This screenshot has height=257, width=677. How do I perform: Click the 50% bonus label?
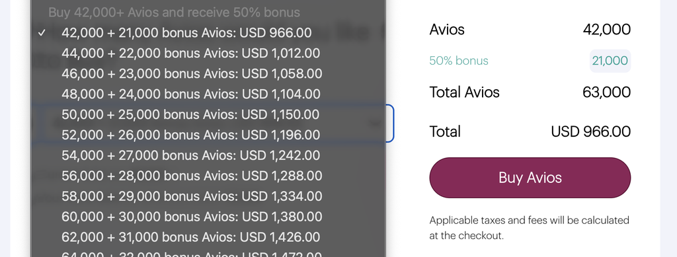coord(459,61)
